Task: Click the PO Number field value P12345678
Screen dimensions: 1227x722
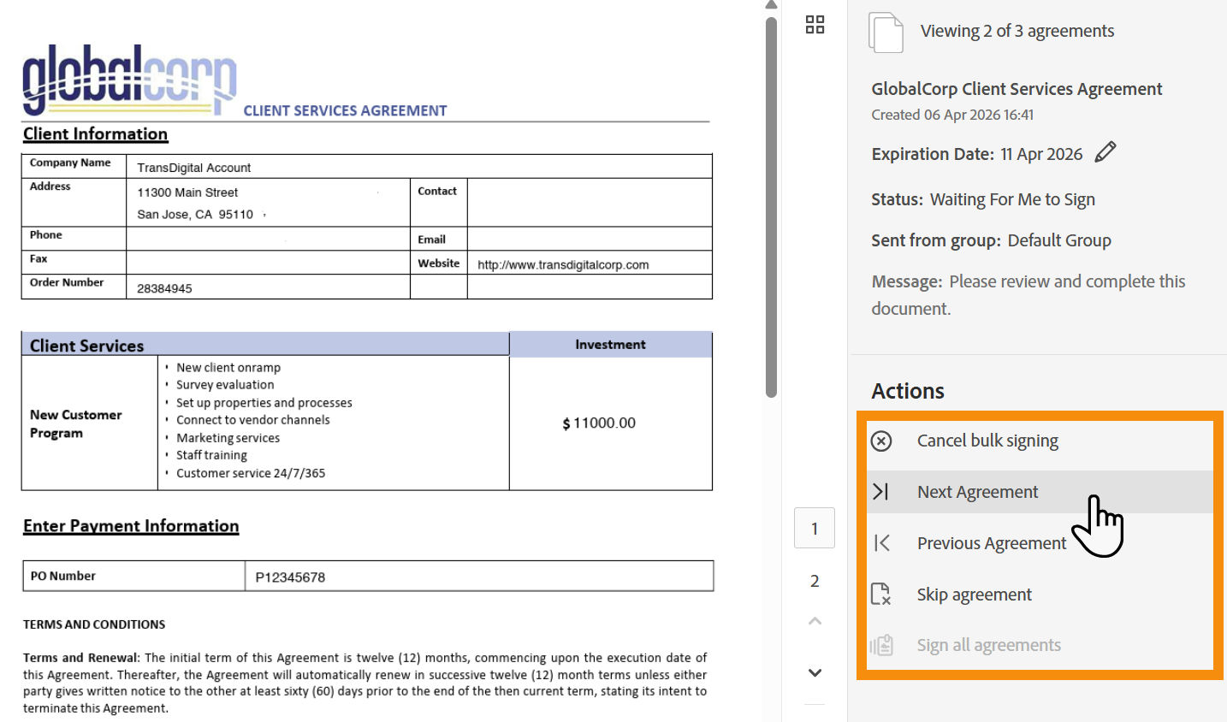Action: point(479,577)
